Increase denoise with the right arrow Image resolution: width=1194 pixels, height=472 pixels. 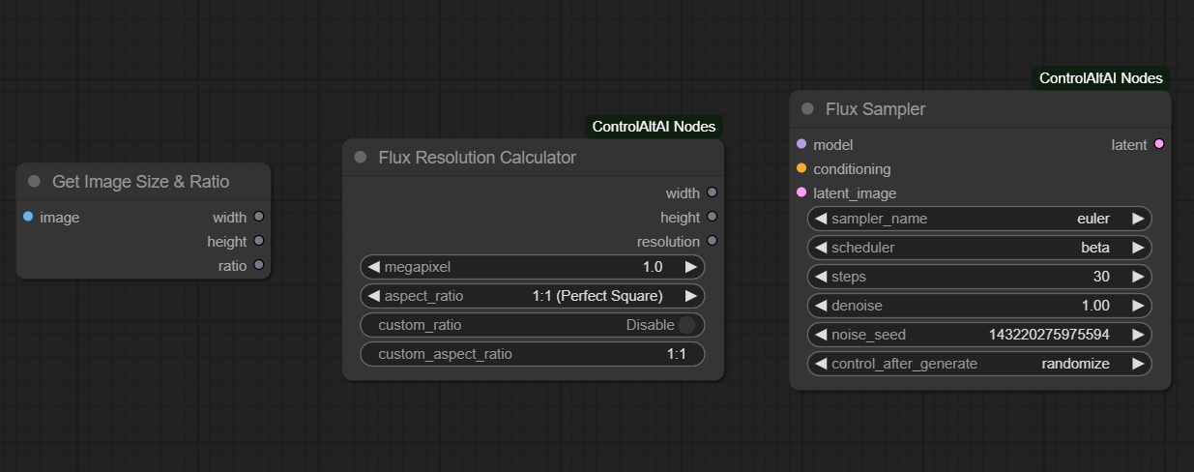(1138, 306)
